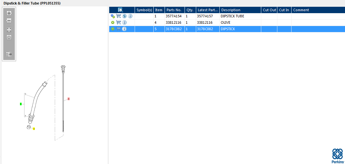Sort by the Latest Part column header

(x=208, y=10)
